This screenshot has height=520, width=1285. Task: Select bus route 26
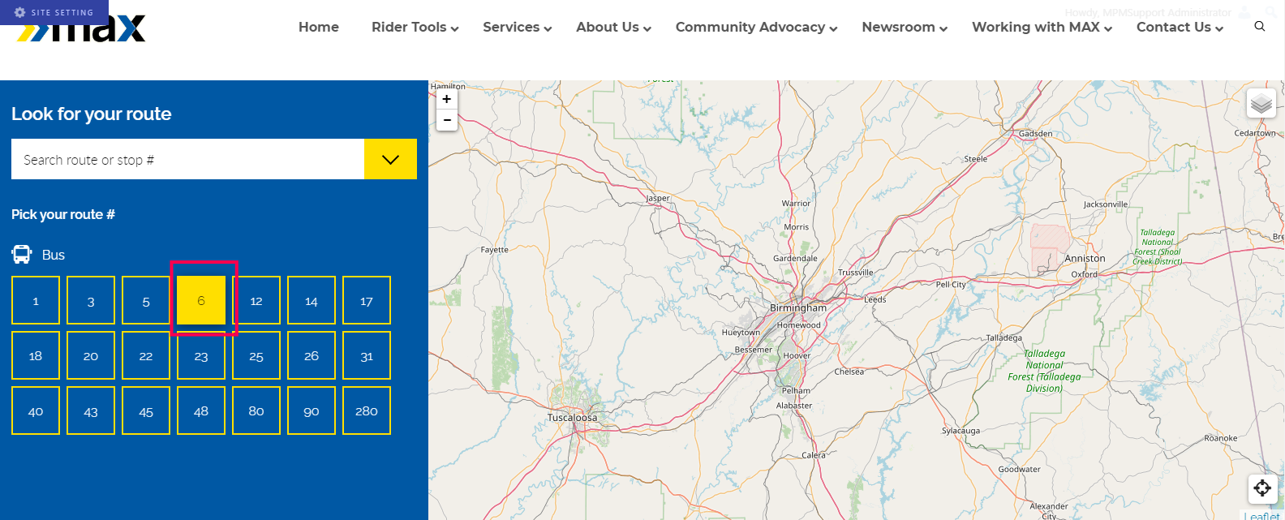coord(312,355)
